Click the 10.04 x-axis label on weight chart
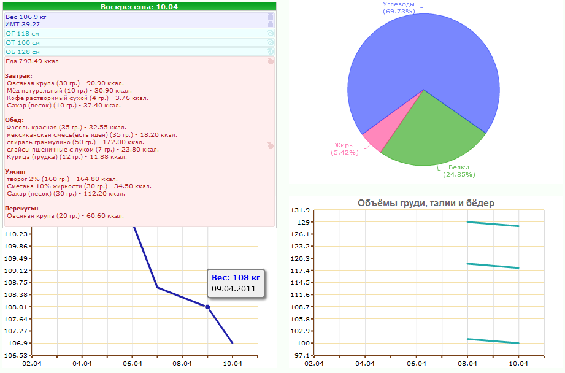 [233, 363]
